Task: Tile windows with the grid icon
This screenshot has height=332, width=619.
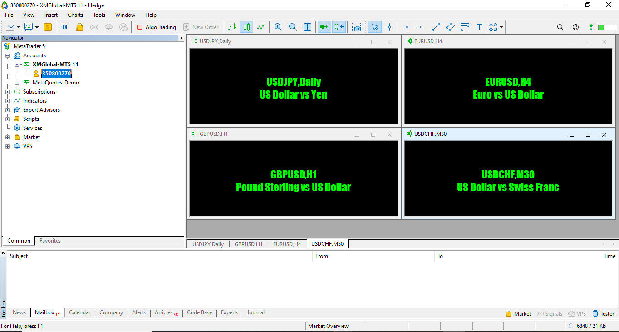Action: [x=307, y=27]
